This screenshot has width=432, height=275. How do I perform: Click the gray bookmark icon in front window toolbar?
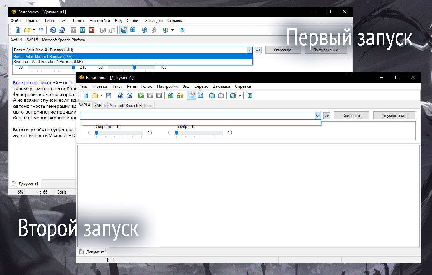pyautogui.click(x=221, y=96)
